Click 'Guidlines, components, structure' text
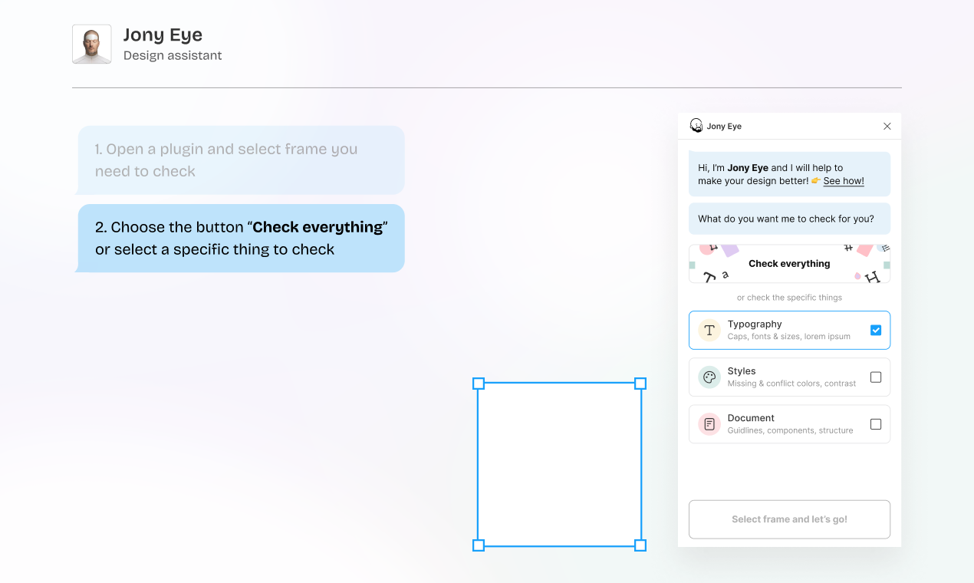This screenshot has height=583, width=974. coord(790,430)
